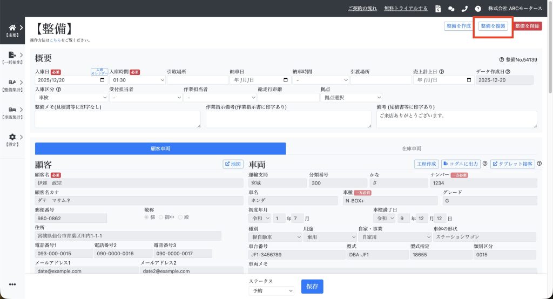553x299 pixels.
Task: Open the 一括抽出 export sidebar icon
Action: pyautogui.click(x=12, y=55)
